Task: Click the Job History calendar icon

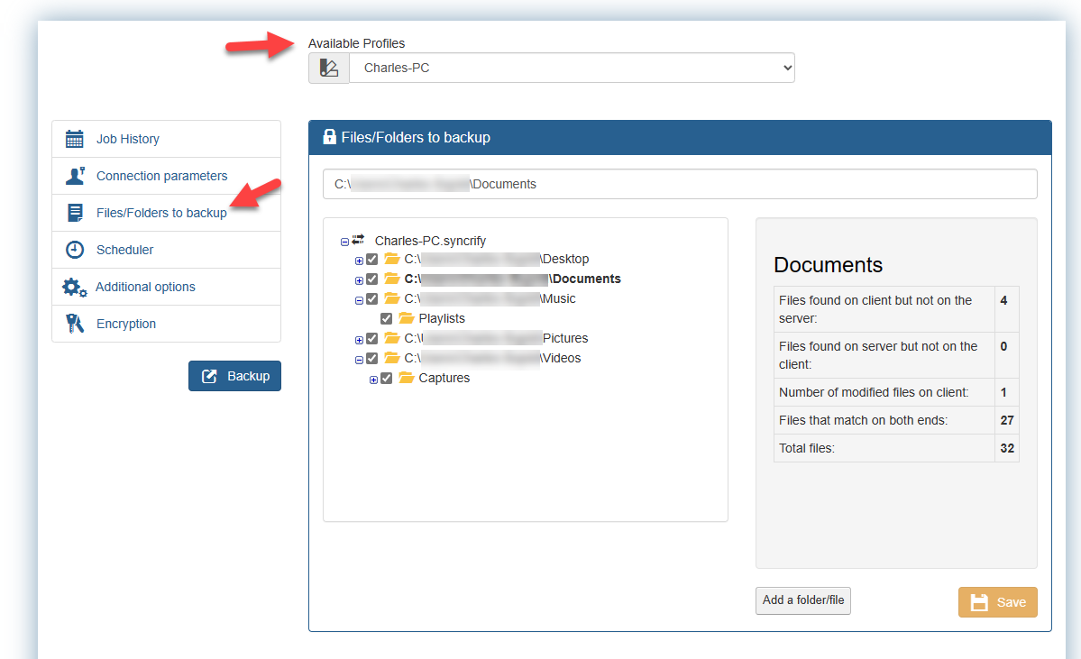Action: (75, 139)
